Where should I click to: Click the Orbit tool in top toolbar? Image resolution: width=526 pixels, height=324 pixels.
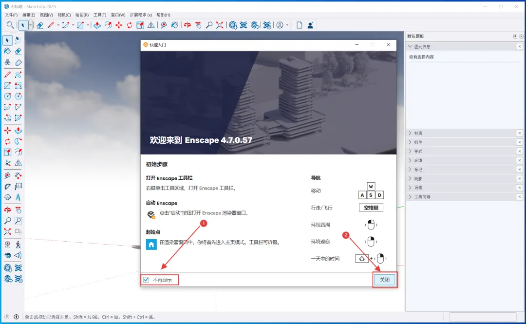[188, 25]
